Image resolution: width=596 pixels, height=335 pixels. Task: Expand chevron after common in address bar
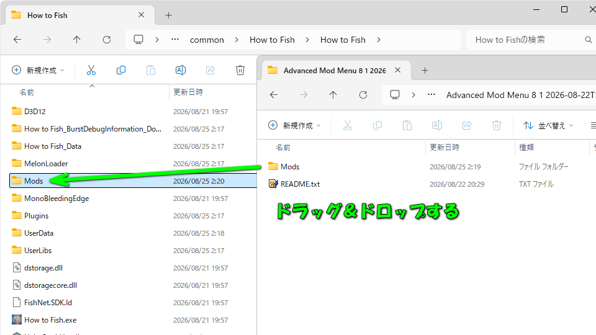point(237,40)
